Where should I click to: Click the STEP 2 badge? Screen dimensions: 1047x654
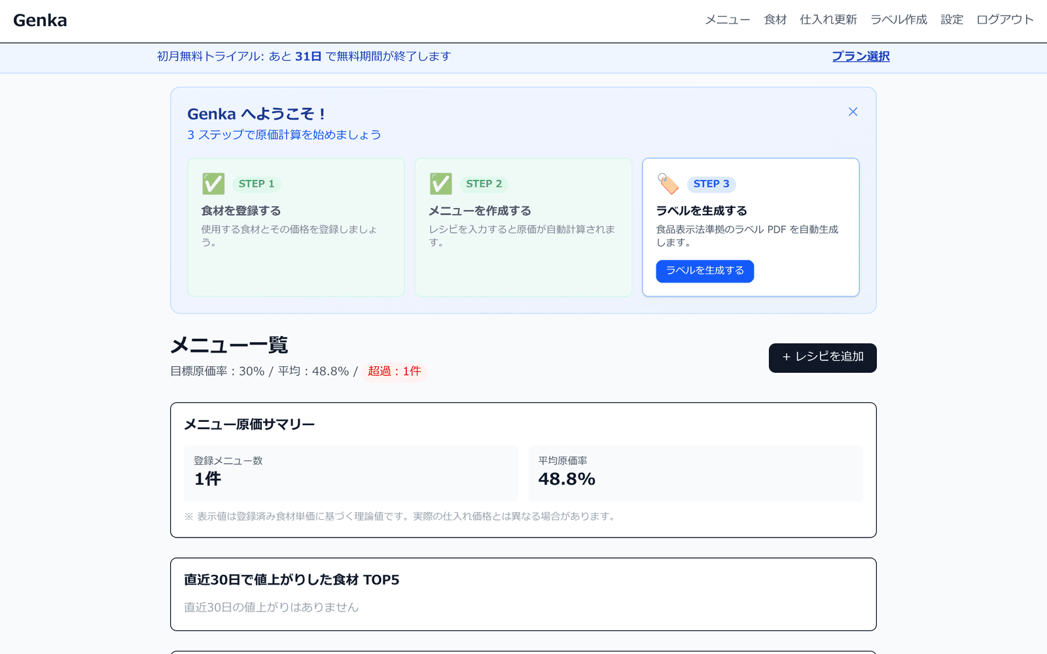point(484,184)
